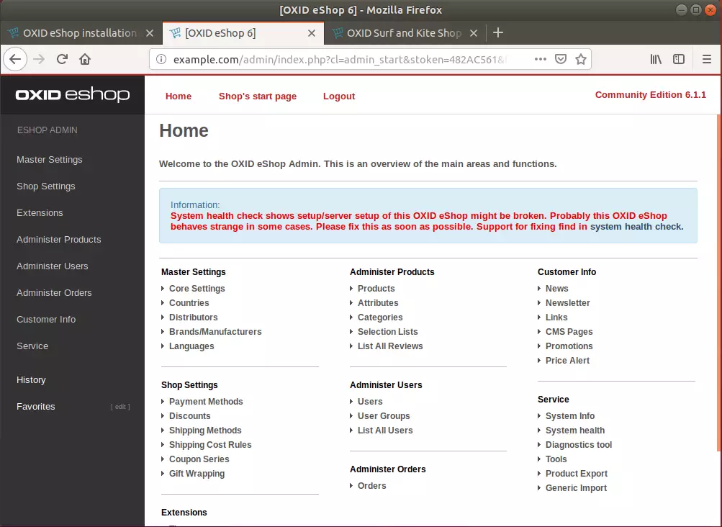Open the system health check link in the information box
The height and width of the screenshot is (527, 722).
pyautogui.click(x=636, y=227)
